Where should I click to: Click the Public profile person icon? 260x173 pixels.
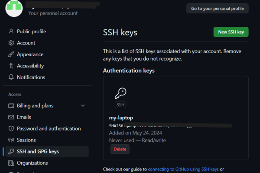(x=11, y=32)
